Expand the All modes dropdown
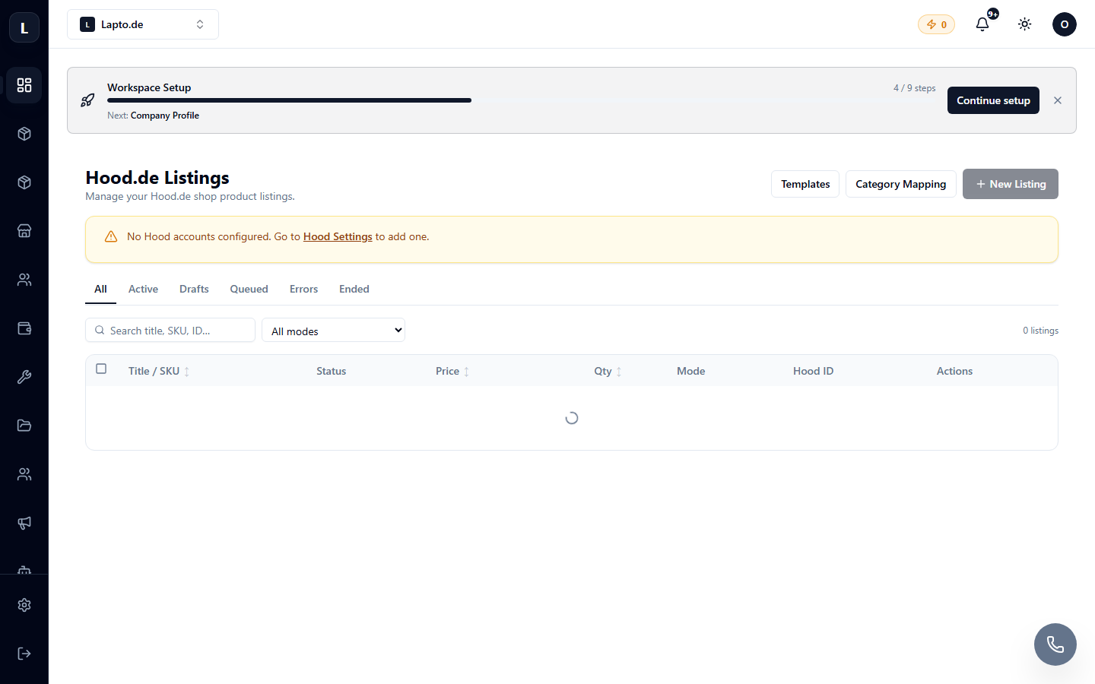 point(334,331)
